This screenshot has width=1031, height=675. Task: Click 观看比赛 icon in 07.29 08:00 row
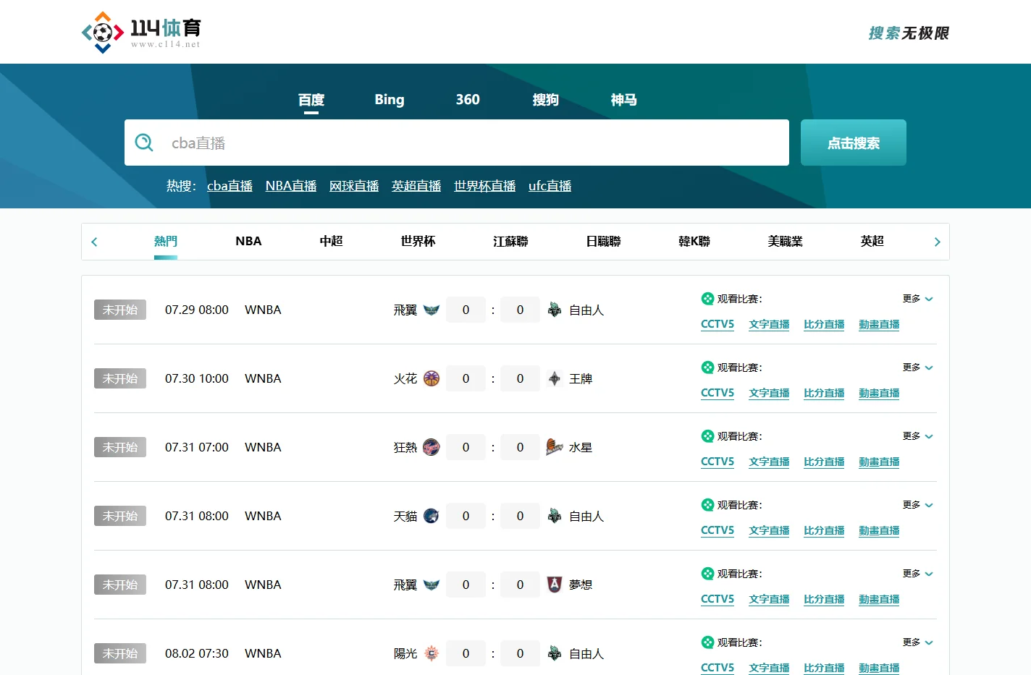pos(707,298)
